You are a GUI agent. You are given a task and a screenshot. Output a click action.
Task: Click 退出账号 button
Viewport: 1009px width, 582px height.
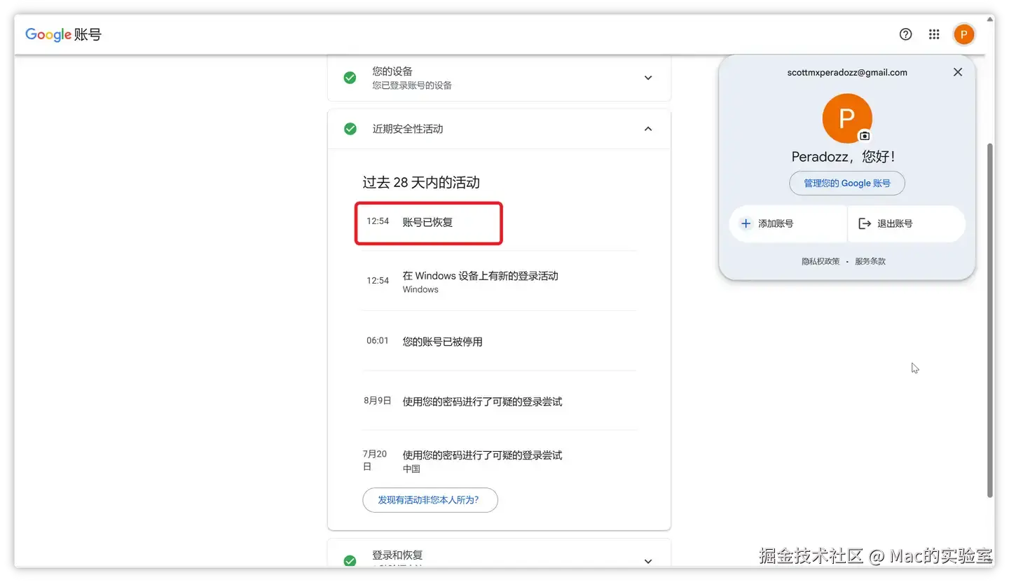907,224
